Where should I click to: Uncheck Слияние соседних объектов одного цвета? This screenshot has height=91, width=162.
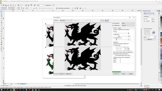(114, 52)
